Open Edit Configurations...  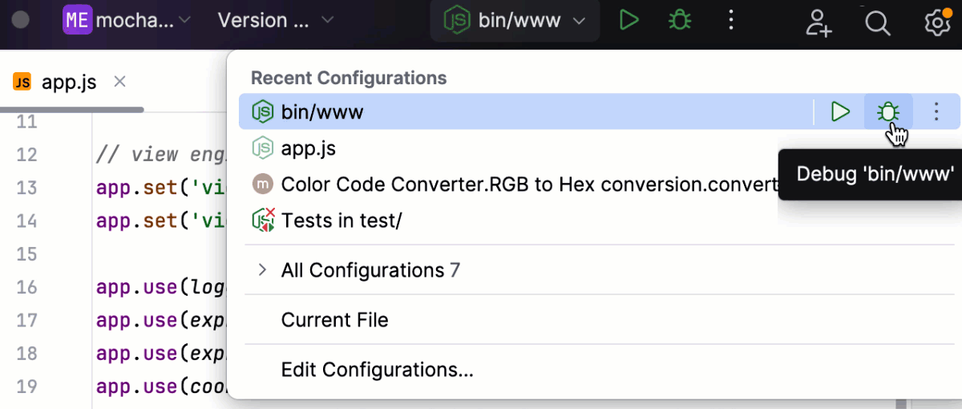[x=377, y=370]
